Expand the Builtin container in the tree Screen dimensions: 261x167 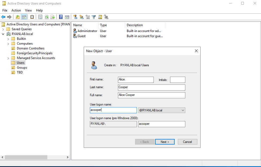point(8,38)
